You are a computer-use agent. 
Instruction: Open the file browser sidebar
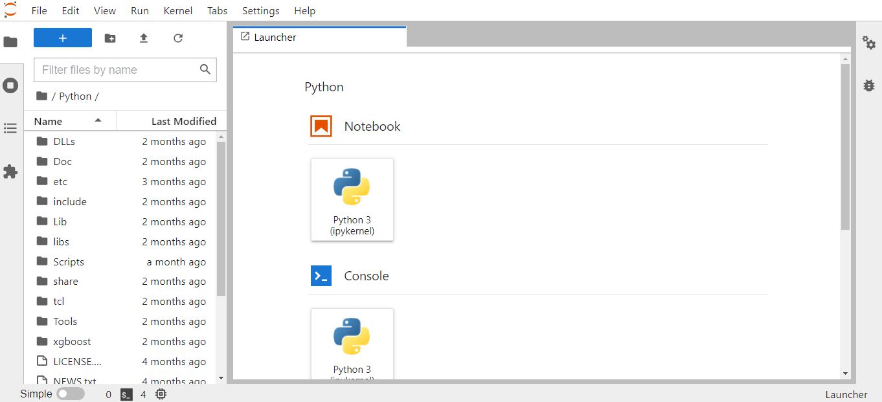11,41
